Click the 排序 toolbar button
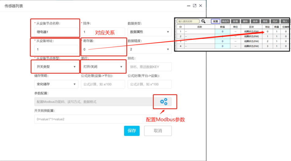This screenshot has width=291, height=161. coord(255,22)
